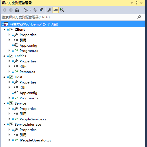147x147 pixels.
Task: Collapse all tree nodes icon
Action: 41,10
